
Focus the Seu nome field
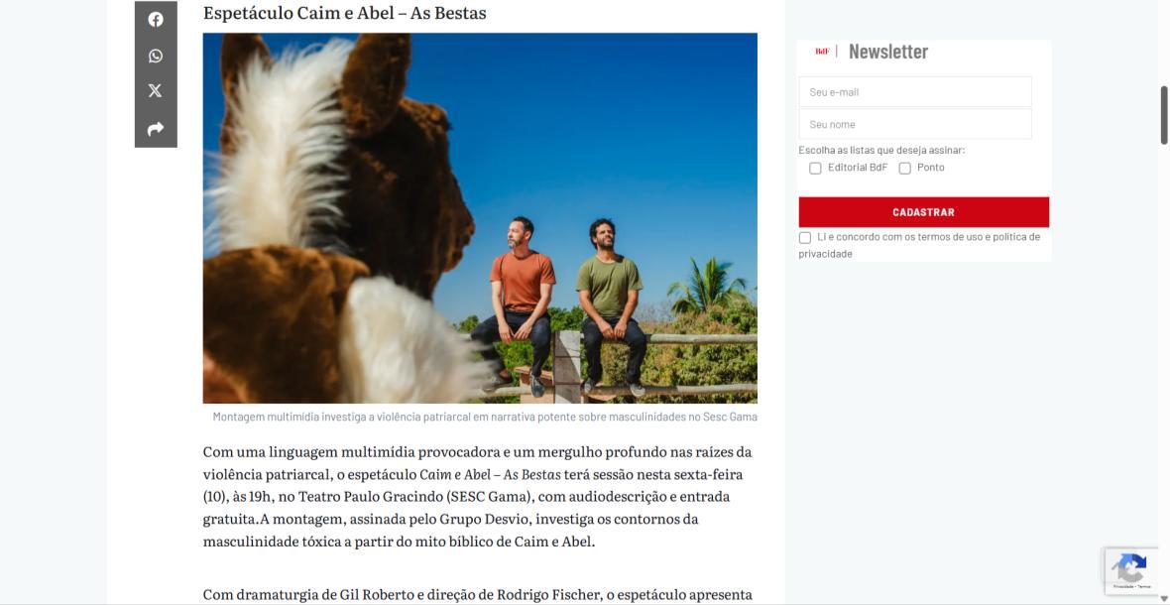(915, 124)
